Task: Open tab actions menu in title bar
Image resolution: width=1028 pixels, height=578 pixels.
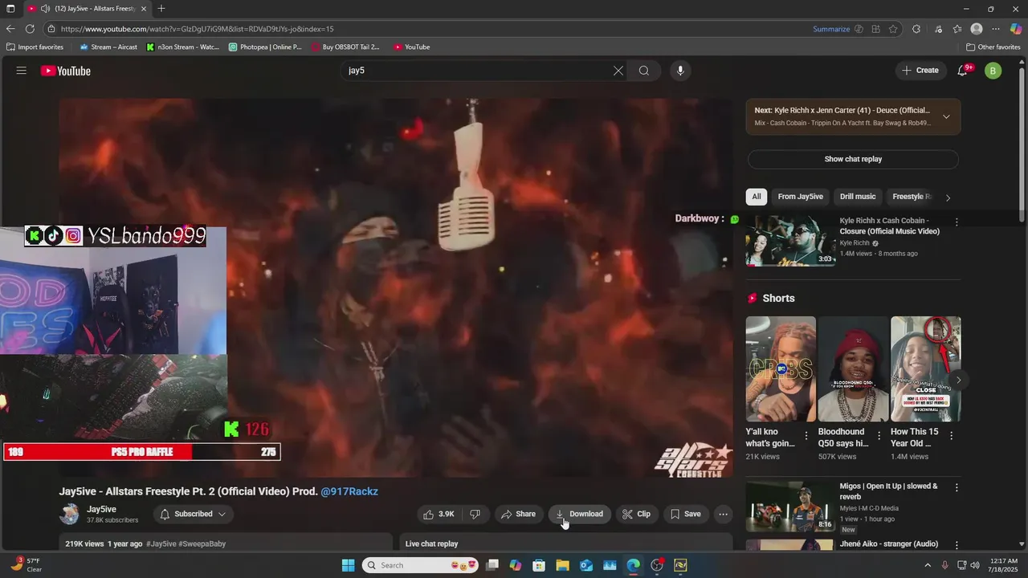Action: pyautogui.click(x=10, y=9)
